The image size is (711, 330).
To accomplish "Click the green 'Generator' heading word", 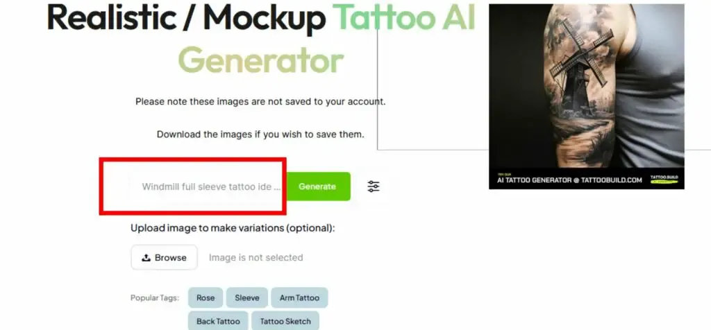I will pos(261,60).
